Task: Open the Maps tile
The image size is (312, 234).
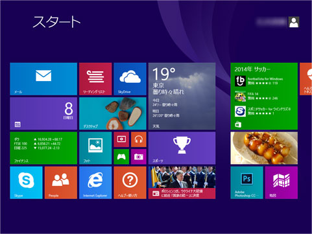Action: point(282,183)
